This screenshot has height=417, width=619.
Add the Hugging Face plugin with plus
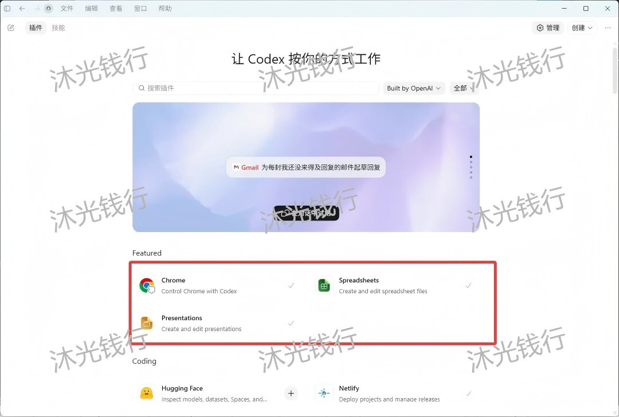pos(291,394)
